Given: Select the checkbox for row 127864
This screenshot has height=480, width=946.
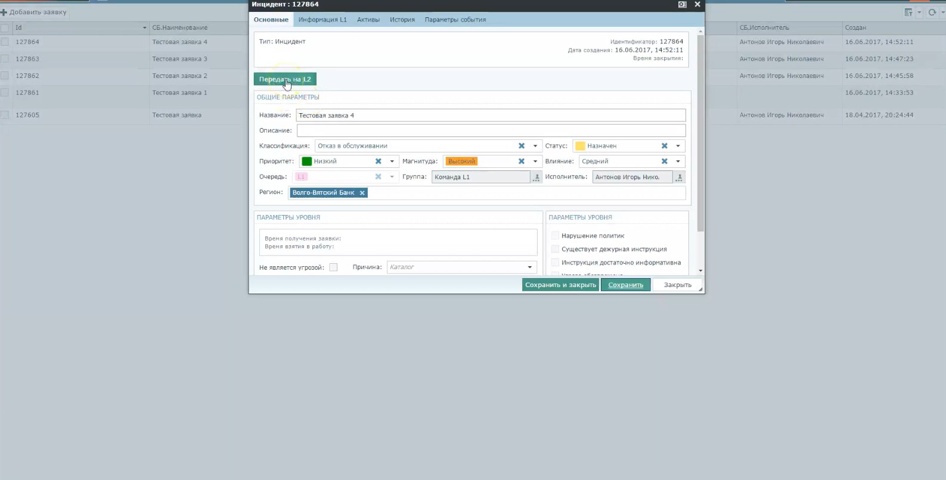Looking at the screenshot, I should pos(5,42).
